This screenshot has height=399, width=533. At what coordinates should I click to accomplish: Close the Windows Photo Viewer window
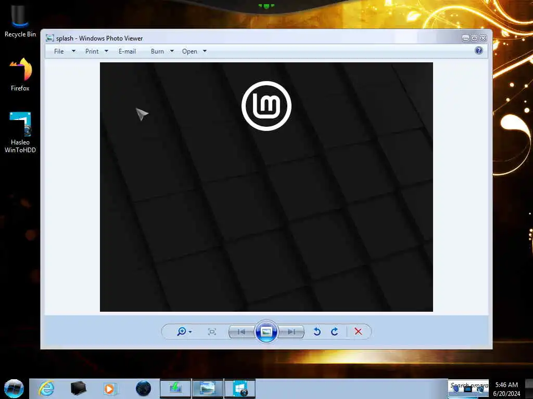(x=484, y=38)
